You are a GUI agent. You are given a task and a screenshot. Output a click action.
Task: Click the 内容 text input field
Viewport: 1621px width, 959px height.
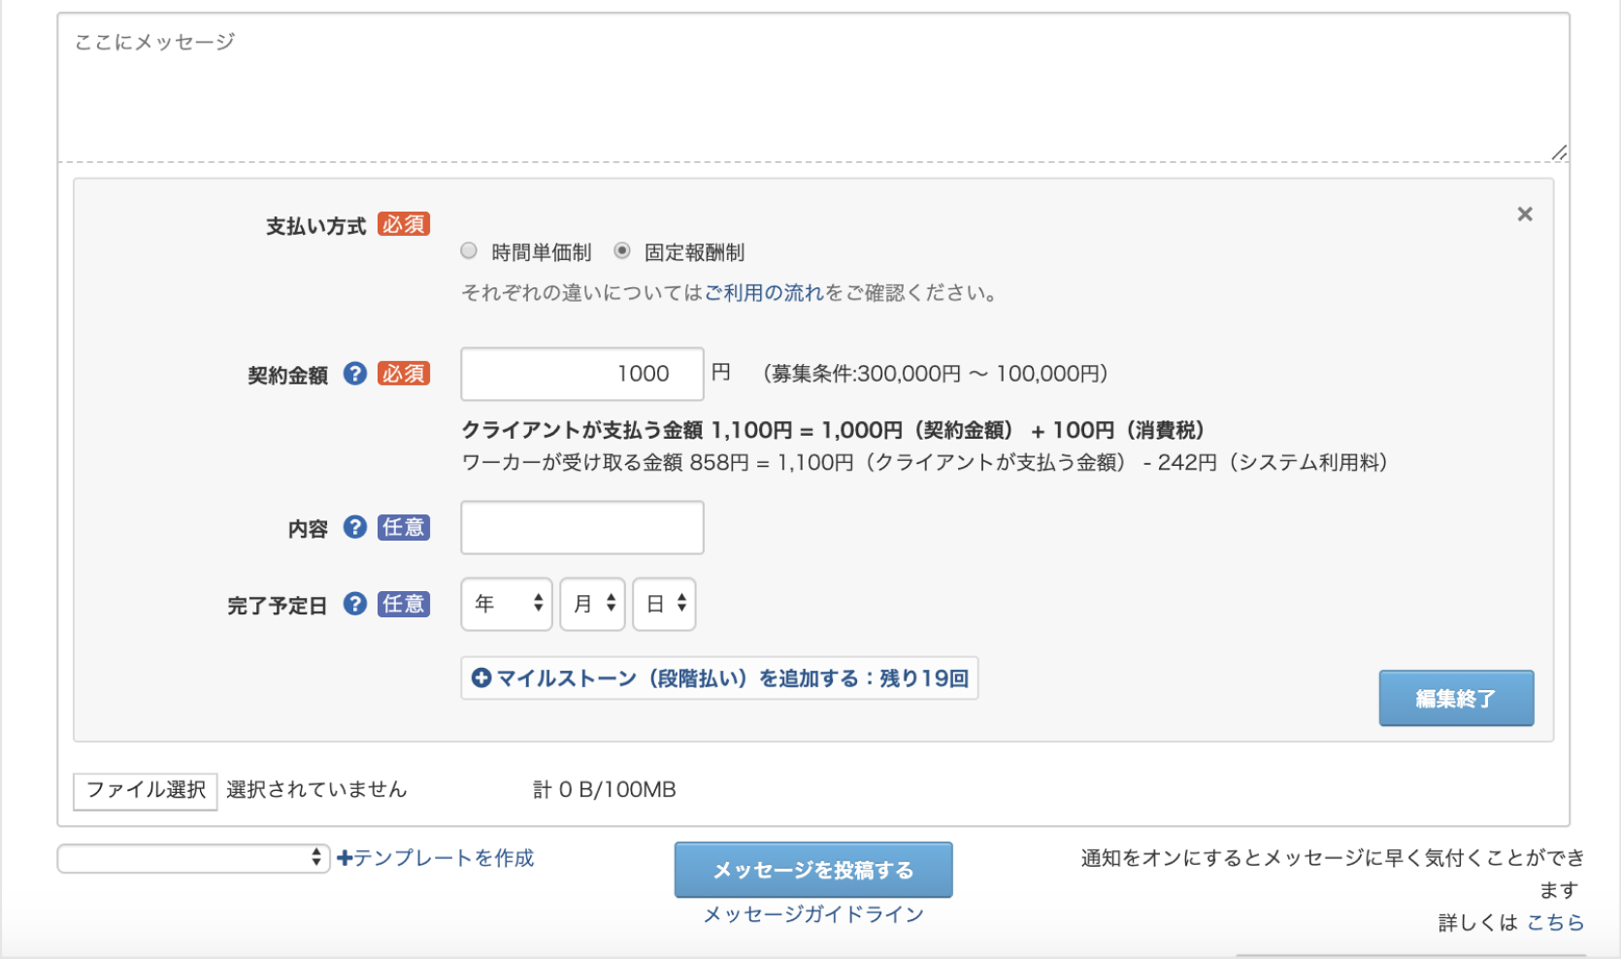coord(582,527)
